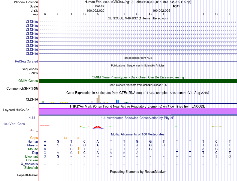Image resolution: width=237 pixels, height=181 pixels.
Task: Select the 'Layered H3K27Ac' track label
Action: [x=16, y=110]
